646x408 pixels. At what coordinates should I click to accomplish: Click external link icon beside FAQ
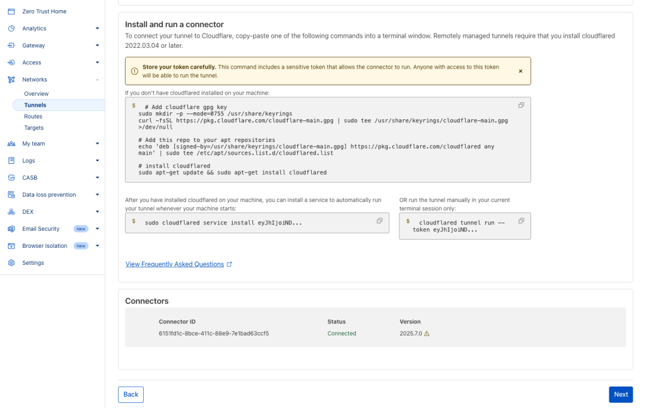click(230, 264)
